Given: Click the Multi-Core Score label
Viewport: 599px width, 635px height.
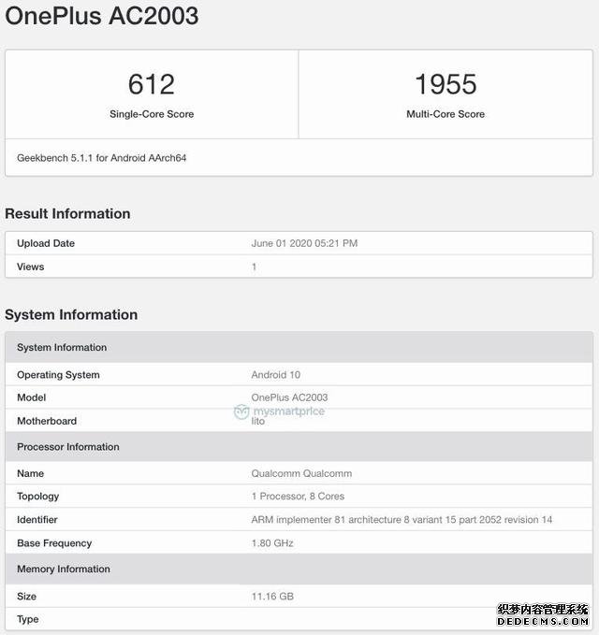Looking at the screenshot, I should pos(446,114).
